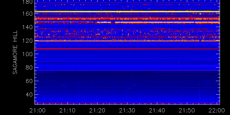The image size is (230, 115).
Task: Click the 80 frequency axis label
Action: [29, 68]
